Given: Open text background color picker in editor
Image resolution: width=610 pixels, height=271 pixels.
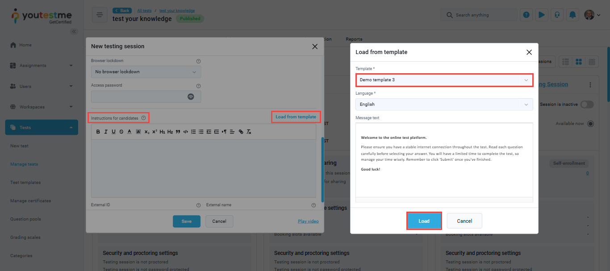Looking at the screenshot, I should (138, 132).
